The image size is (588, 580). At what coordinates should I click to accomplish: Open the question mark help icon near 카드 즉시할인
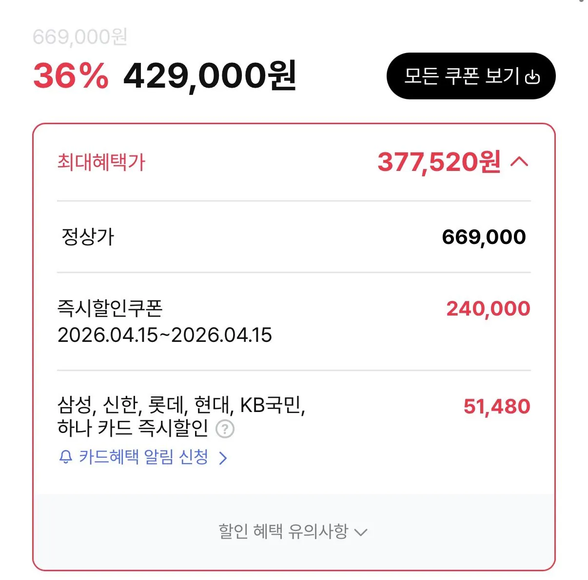point(226,429)
